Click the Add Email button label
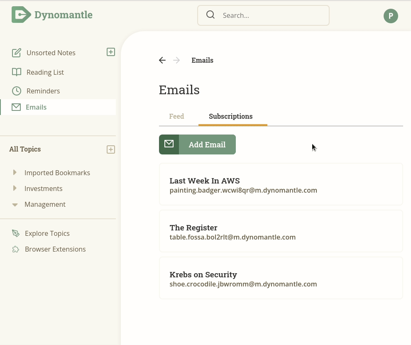 [x=207, y=144]
